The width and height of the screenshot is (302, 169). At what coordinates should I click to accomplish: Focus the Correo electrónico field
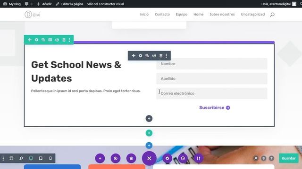pyautogui.click(x=212, y=93)
